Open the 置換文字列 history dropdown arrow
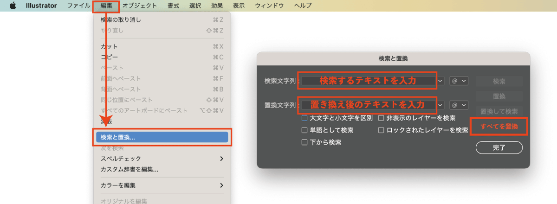557x204 pixels. click(x=440, y=105)
